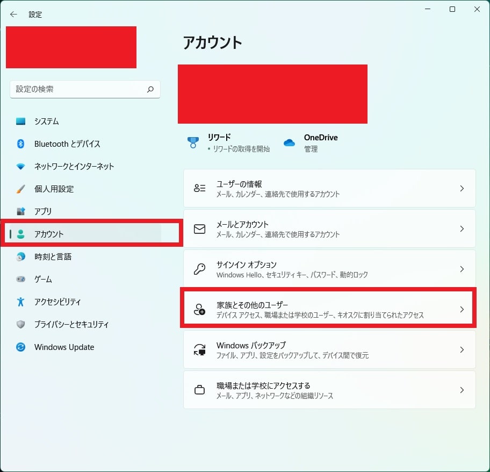Open ゲーム settings label
The width and height of the screenshot is (490, 472).
click(x=43, y=279)
